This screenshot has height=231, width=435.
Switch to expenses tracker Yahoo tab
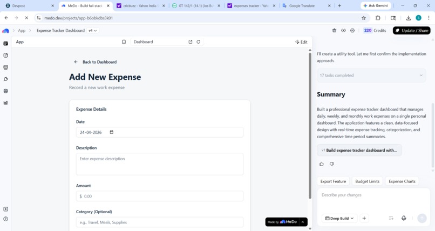252,5
